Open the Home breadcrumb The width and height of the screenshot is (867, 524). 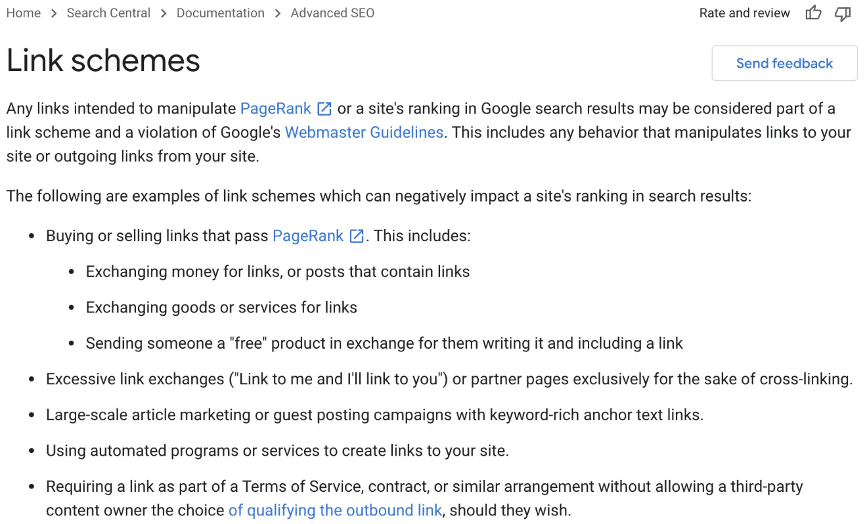24,13
